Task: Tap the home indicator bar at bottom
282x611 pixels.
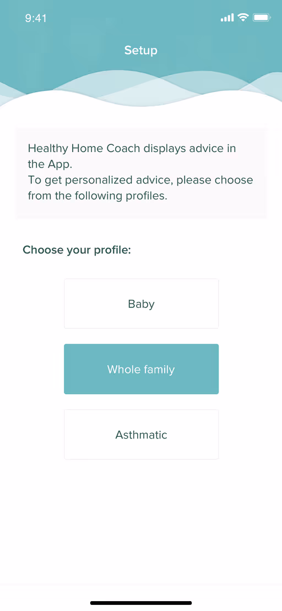Action: tap(141, 603)
